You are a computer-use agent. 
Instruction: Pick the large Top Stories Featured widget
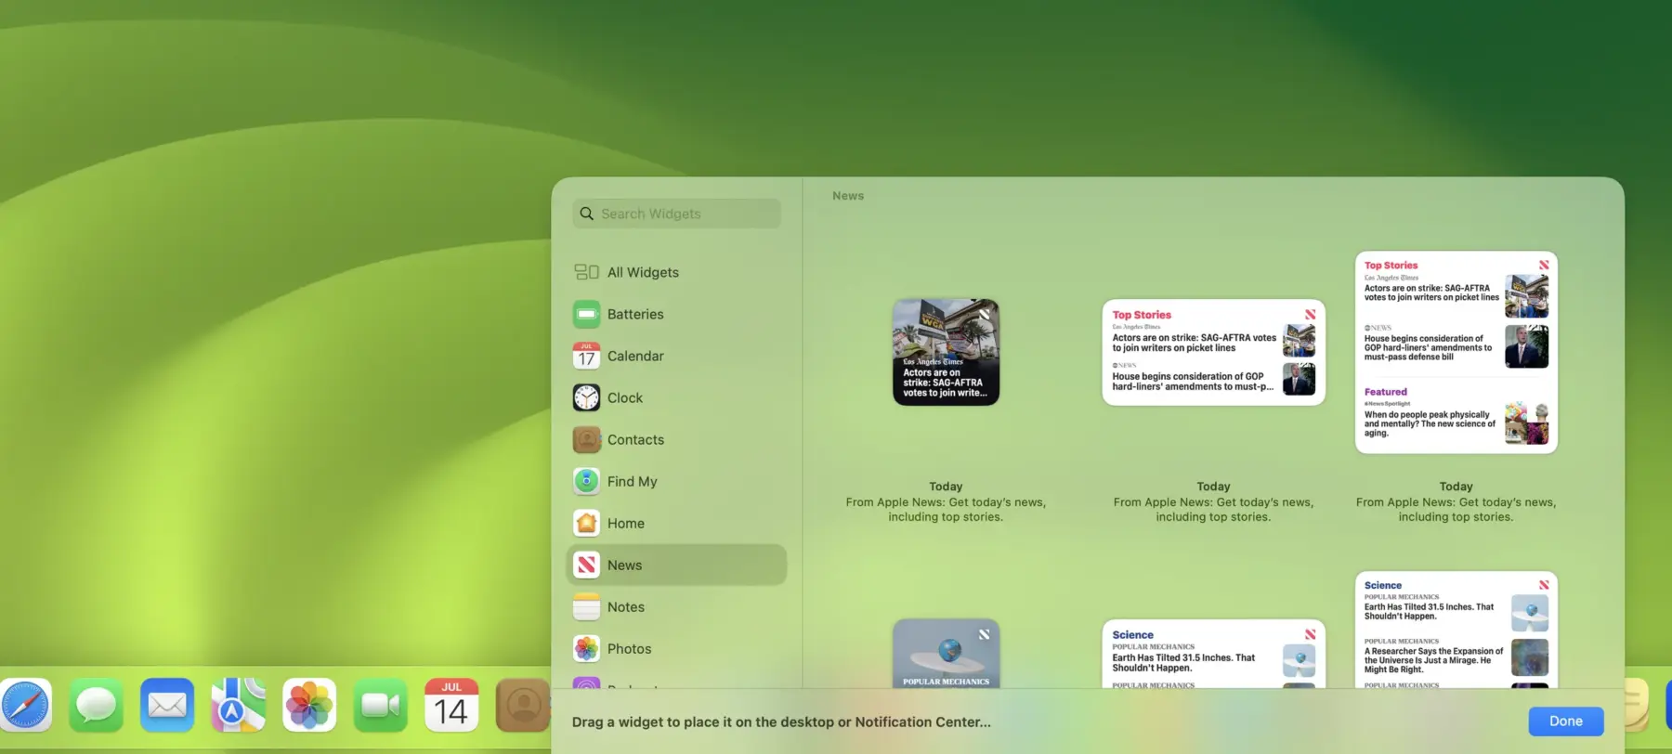tap(1456, 352)
